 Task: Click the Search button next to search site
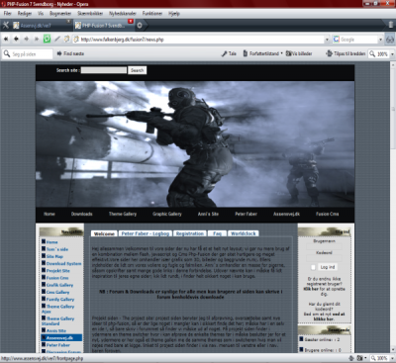(137, 70)
